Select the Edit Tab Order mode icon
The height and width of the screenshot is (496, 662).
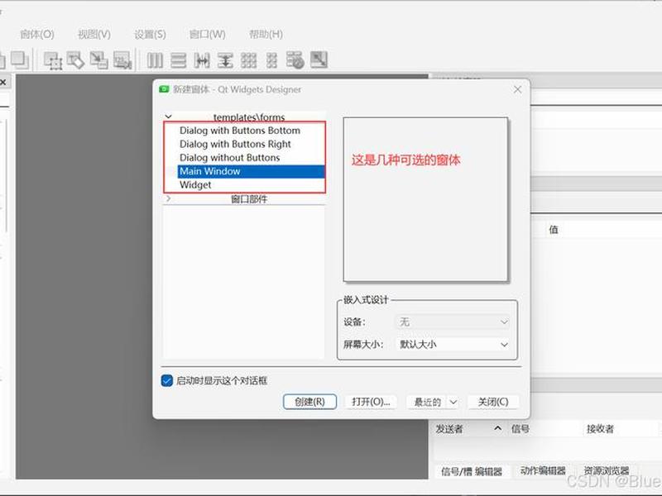point(122,60)
